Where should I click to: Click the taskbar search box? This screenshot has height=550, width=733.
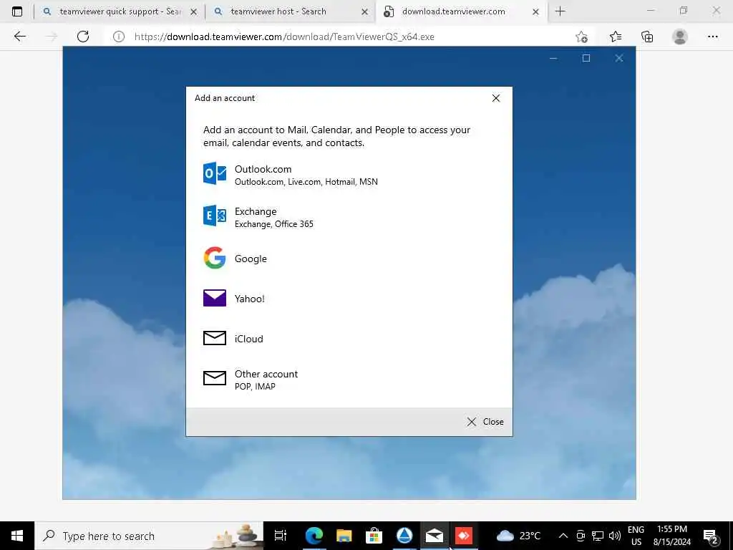[x=149, y=536]
